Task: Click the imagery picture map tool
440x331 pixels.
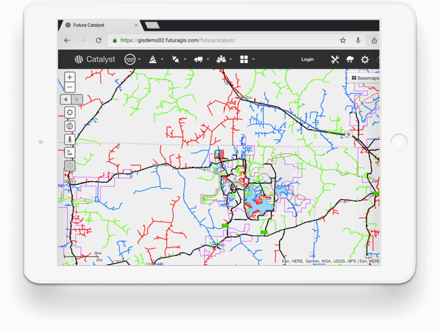Action: tap(70, 152)
